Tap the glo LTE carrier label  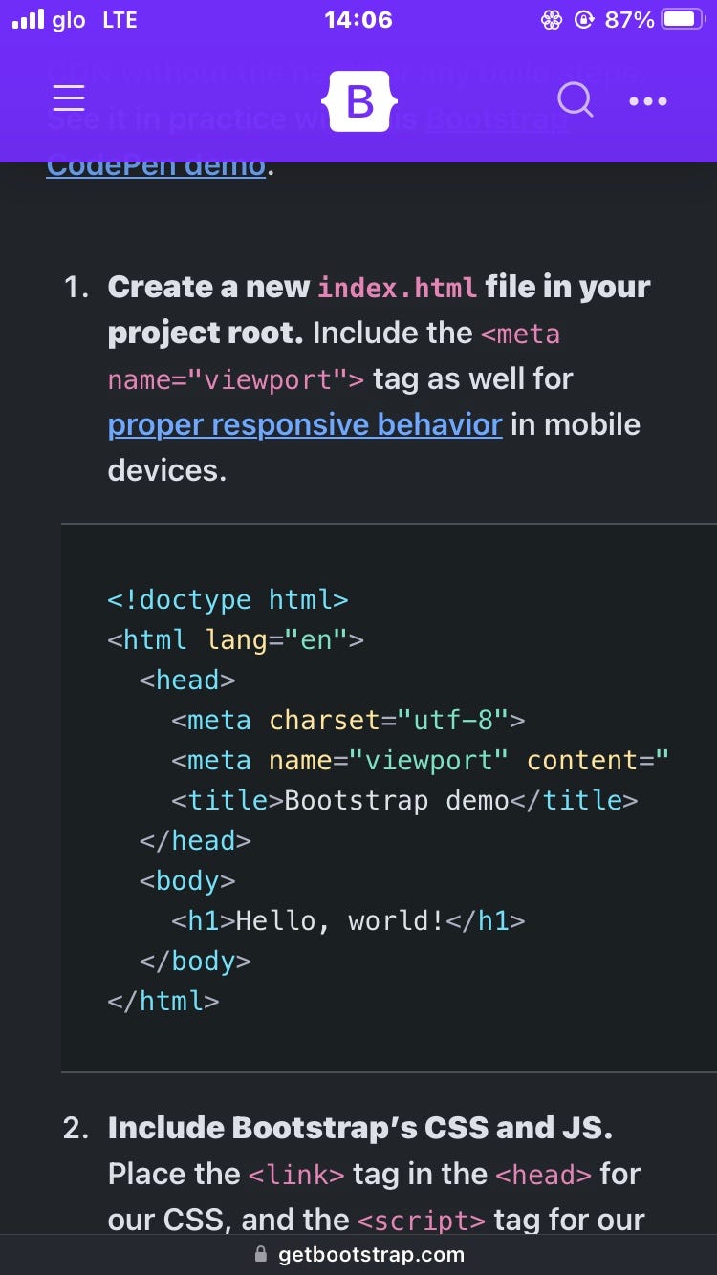click(x=95, y=19)
